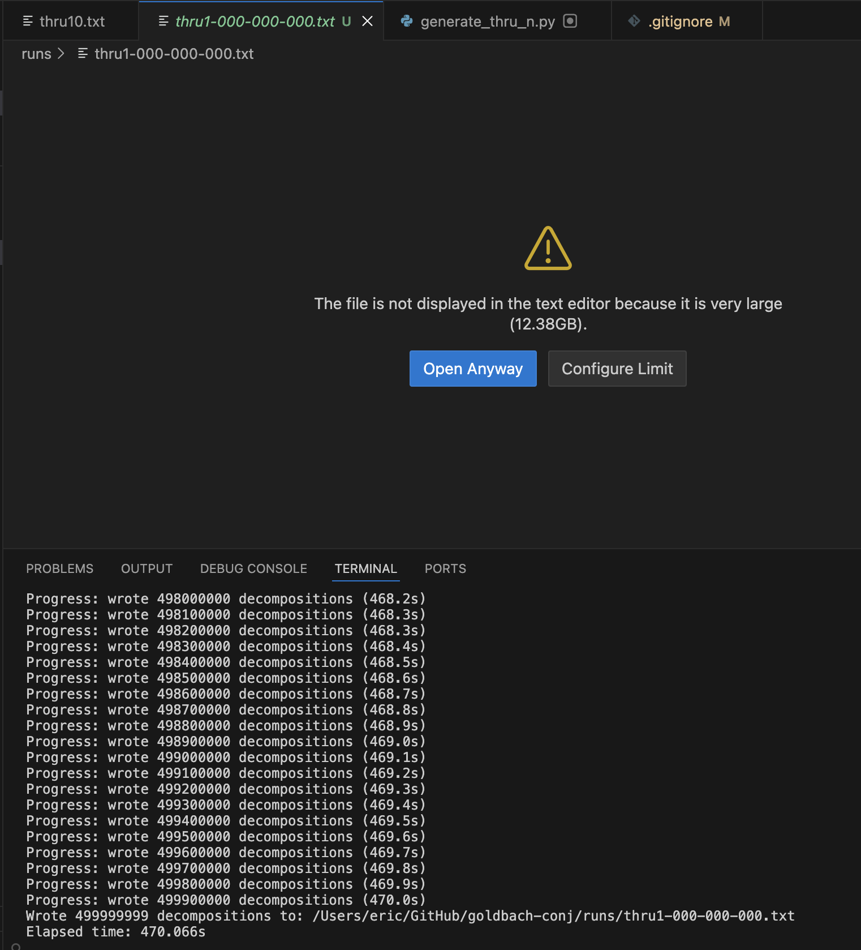This screenshot has width=861, height=950.
Task: Click the yellow warning triangle icon
Action: pyautogui.click(x=548, y=249)
